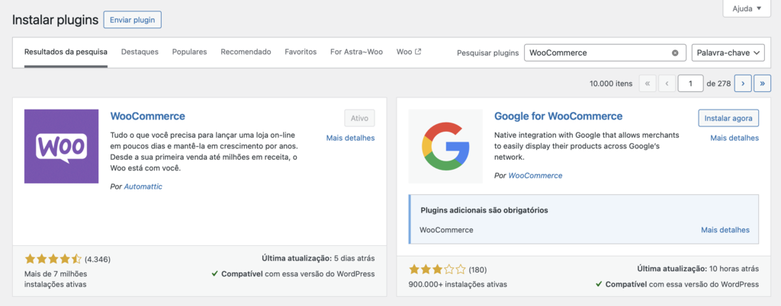Click the Google G logo thumbnail

pyautogui.click(x=445, y=147)
